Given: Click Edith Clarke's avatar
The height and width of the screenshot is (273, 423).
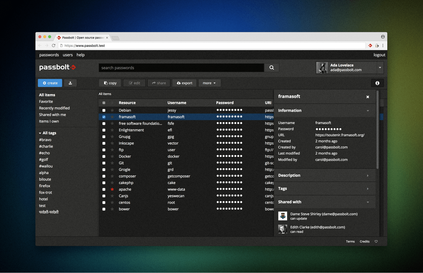Looking at the screenshot, I should click(x=283, y=229).
